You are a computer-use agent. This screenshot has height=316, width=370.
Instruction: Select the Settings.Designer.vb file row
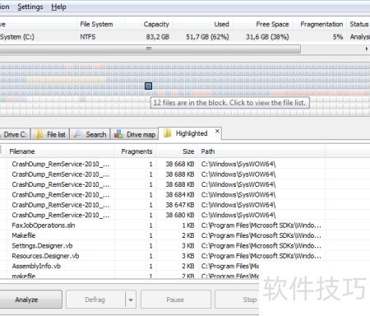pos(164,245)
